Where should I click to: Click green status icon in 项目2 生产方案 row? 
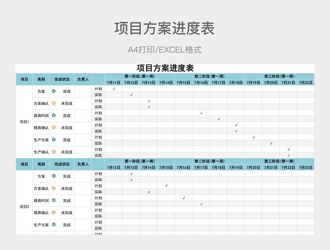point(54,225)
